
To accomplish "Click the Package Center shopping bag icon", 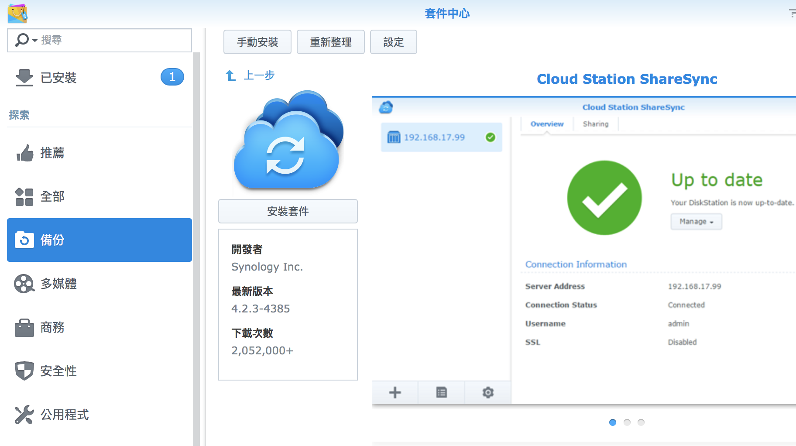I will click(17, 13).
